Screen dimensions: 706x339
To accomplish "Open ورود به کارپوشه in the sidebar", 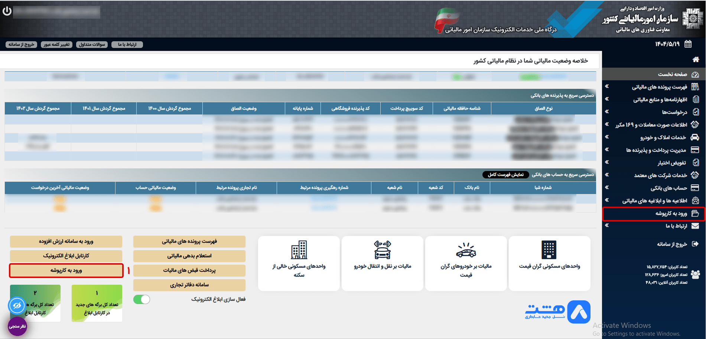I will click(x=671, y=214).
